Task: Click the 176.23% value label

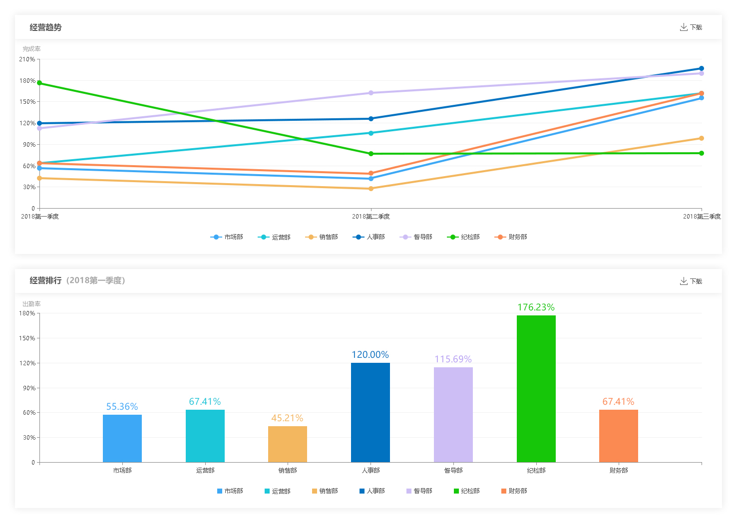Action: click(536, 307)
